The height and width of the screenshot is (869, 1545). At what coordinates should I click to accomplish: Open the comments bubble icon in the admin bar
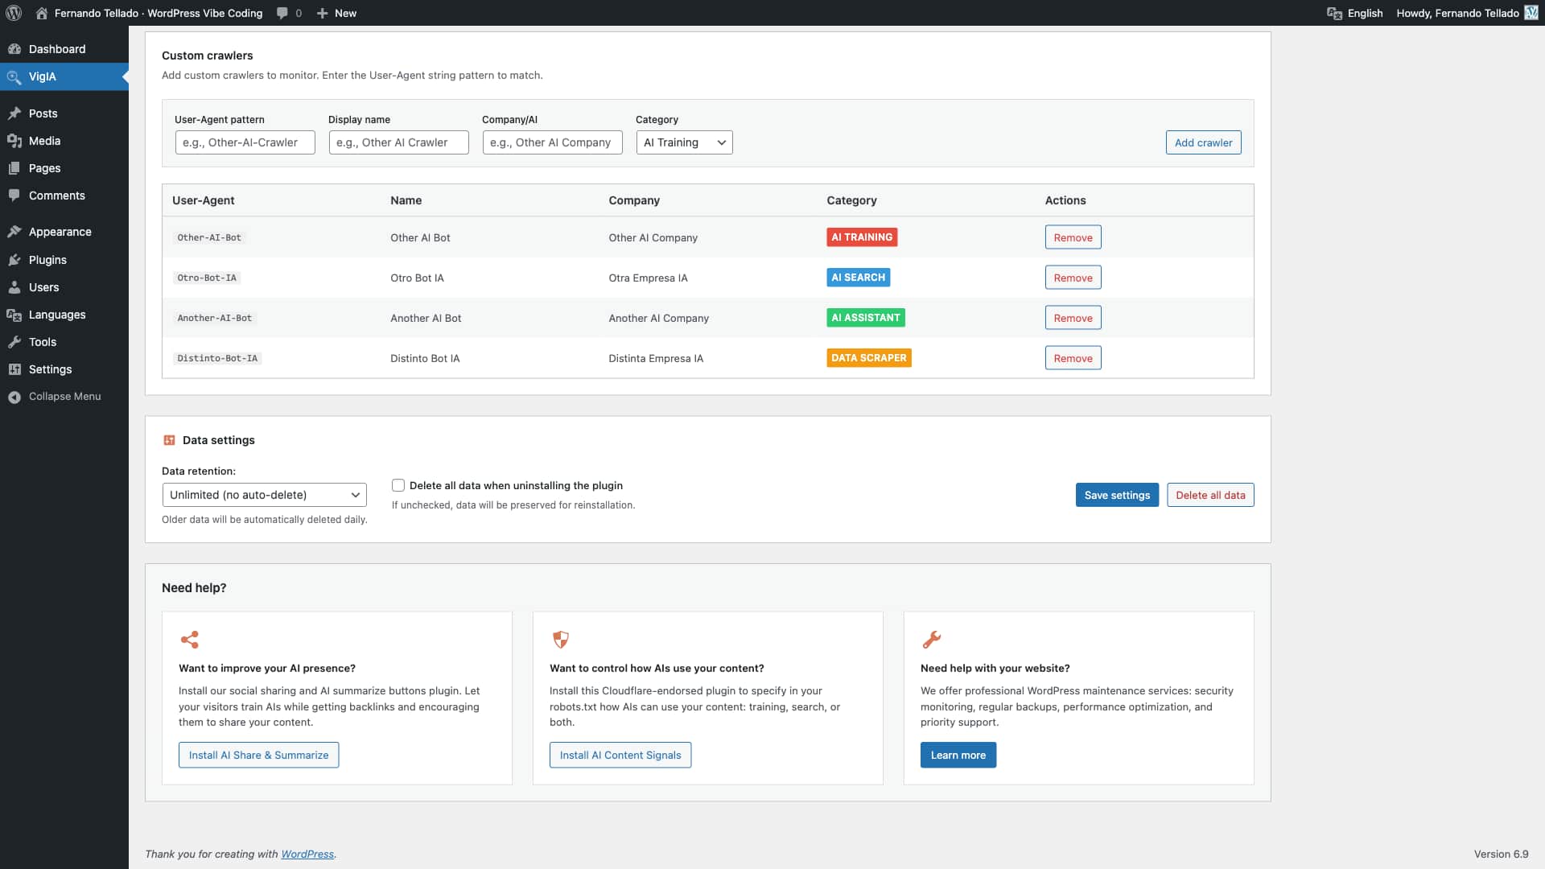(x=282, y=13)
